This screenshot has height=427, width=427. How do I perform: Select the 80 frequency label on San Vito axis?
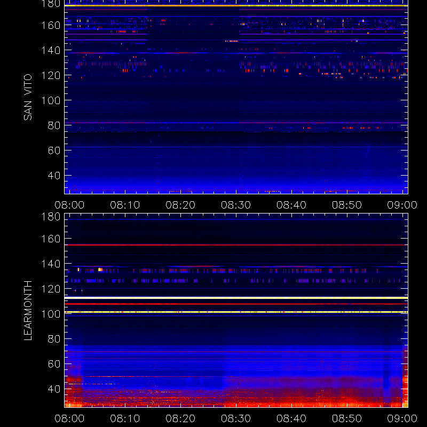(54, 125)
